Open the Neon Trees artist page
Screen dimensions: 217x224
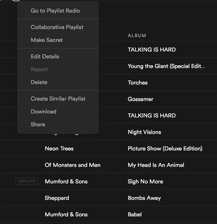(x=59, y=149)
